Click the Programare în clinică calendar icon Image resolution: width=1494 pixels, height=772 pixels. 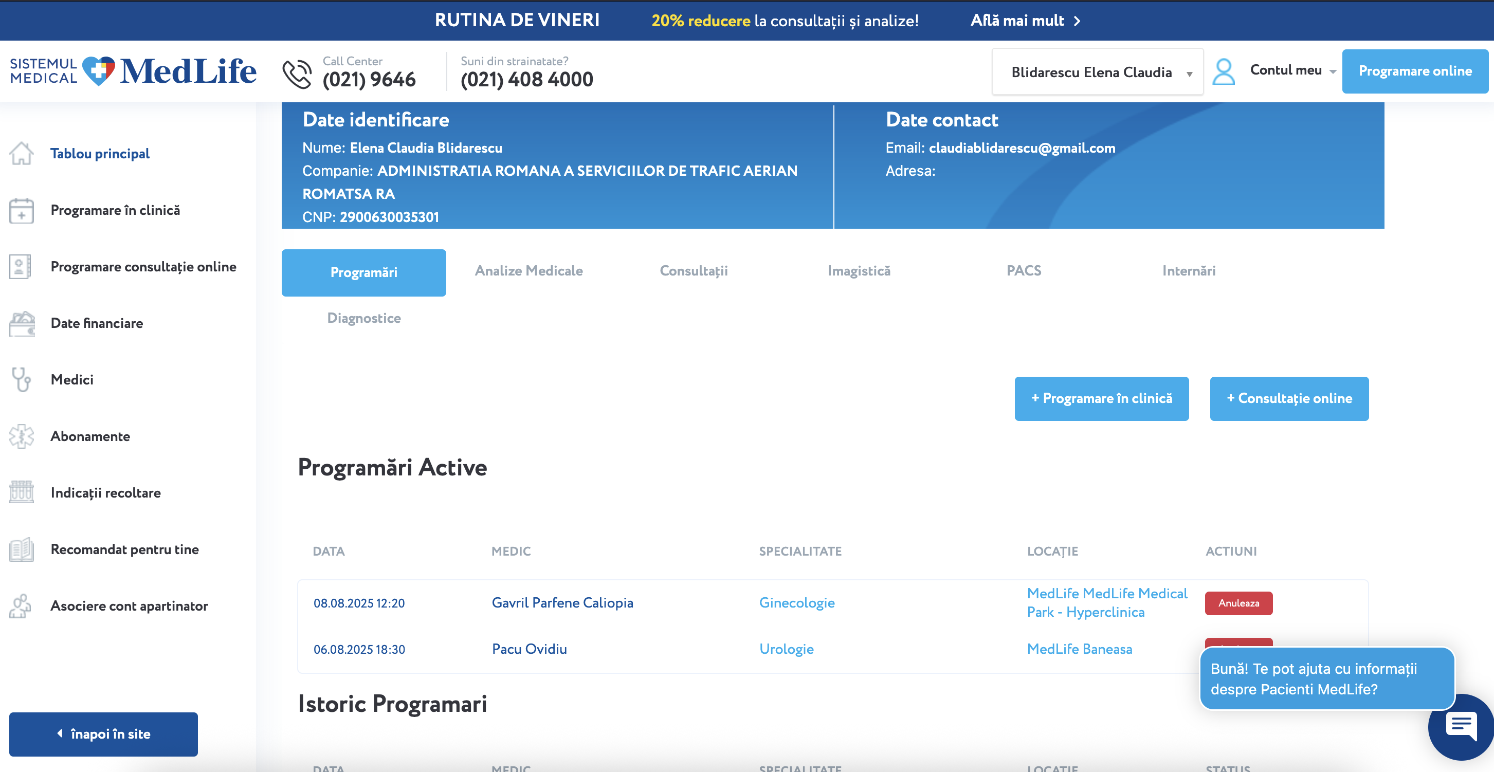[22, 210]
